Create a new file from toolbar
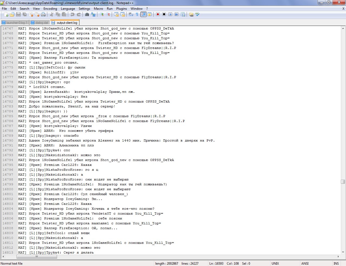 tap(6, 14)
